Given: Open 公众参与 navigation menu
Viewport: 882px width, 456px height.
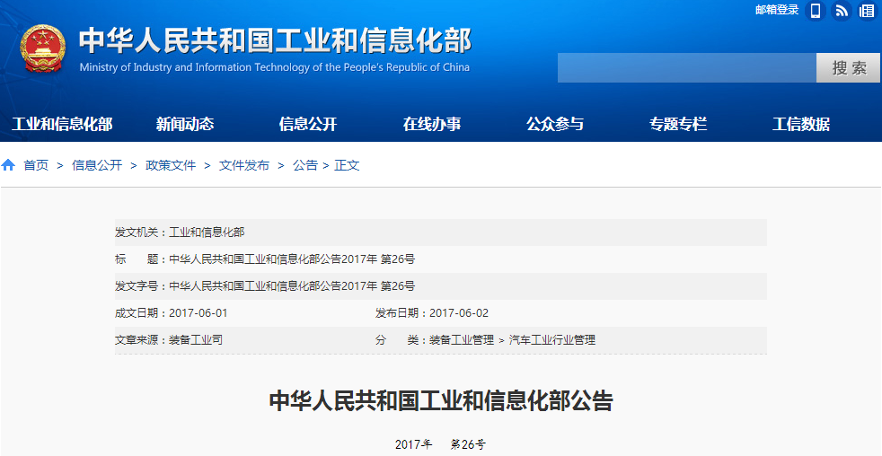Looking at the screenshot, I should (555, 124).
